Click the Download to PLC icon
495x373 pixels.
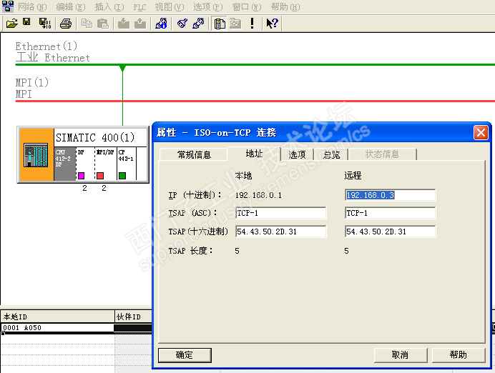pyautogui.click(x=124, y=24)
